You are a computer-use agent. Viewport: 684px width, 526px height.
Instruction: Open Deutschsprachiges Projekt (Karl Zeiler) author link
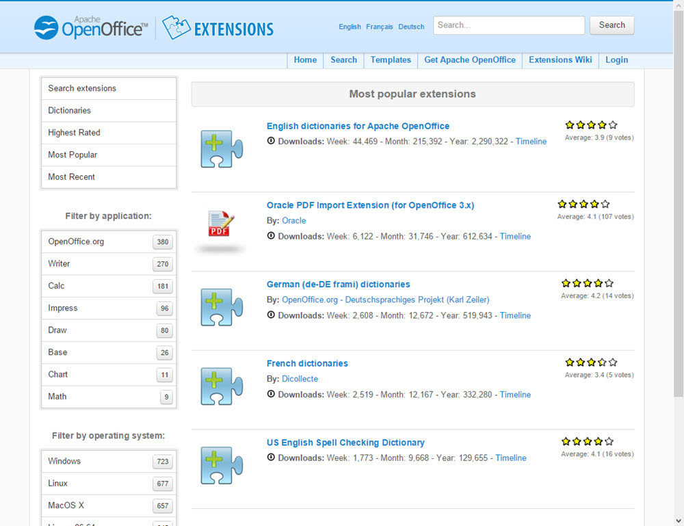[x=385, y=300]
